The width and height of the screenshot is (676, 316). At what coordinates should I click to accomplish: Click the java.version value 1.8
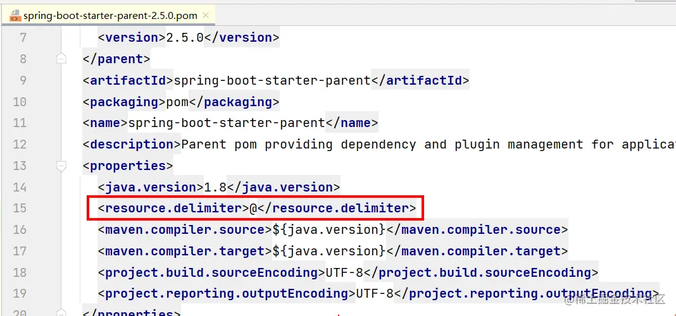pos(215,187)
